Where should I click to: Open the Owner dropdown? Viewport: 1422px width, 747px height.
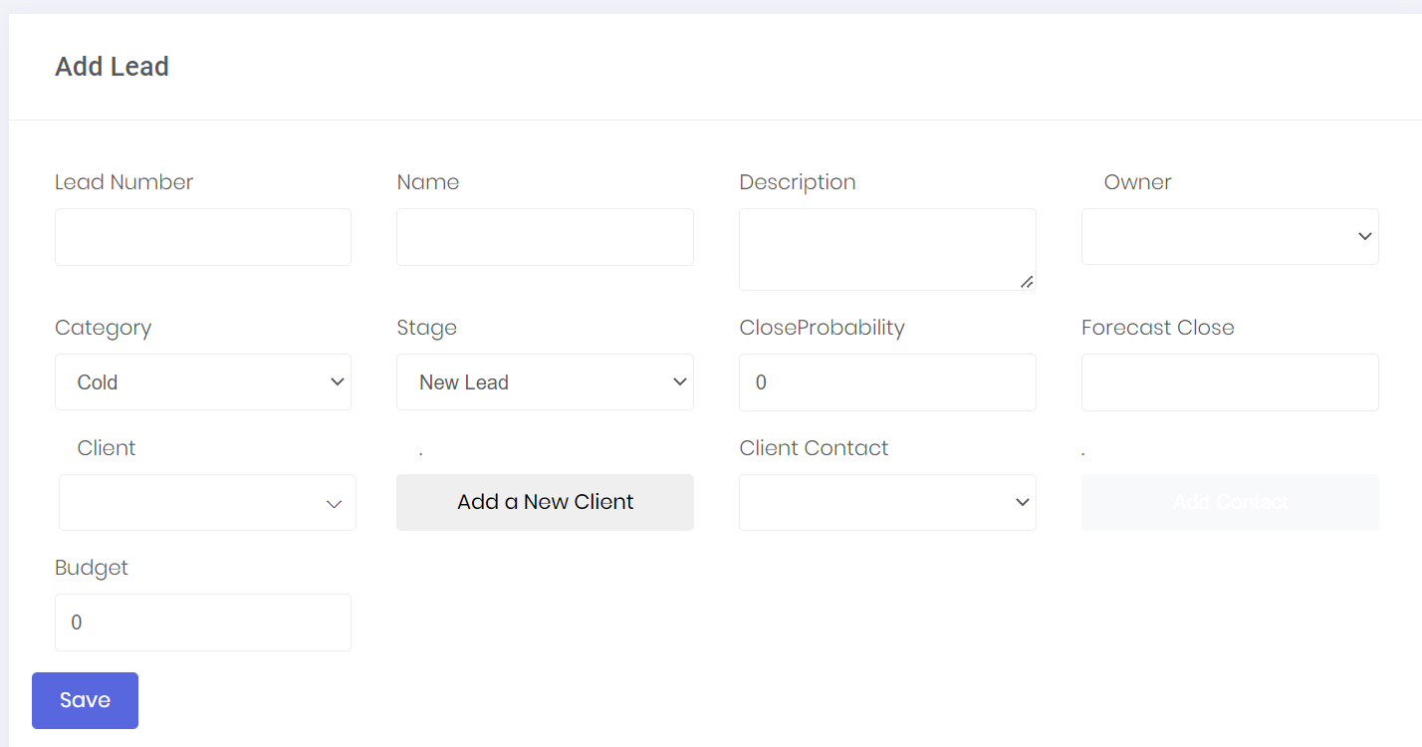point(1230,236)
